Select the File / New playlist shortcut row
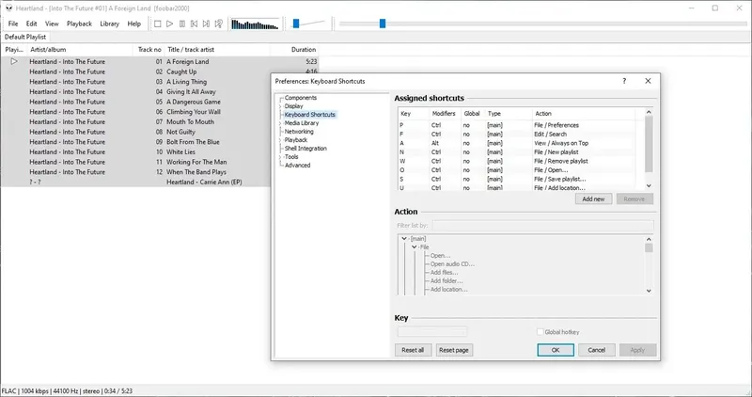This screenshot has width=752, height=397. click(516, 151)
